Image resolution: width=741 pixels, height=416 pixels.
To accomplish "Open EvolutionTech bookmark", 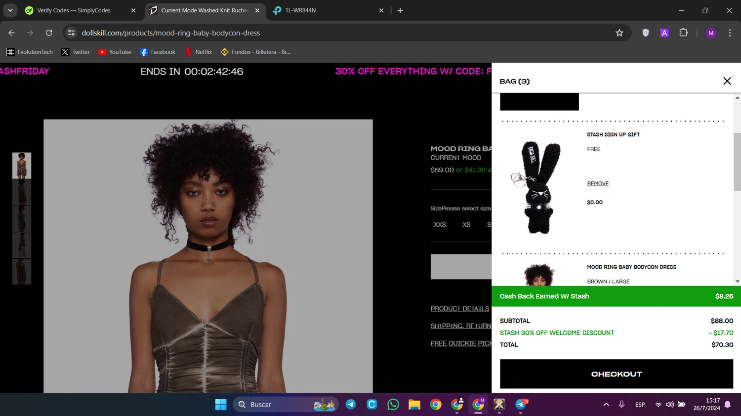I will [x=30, y=52].
